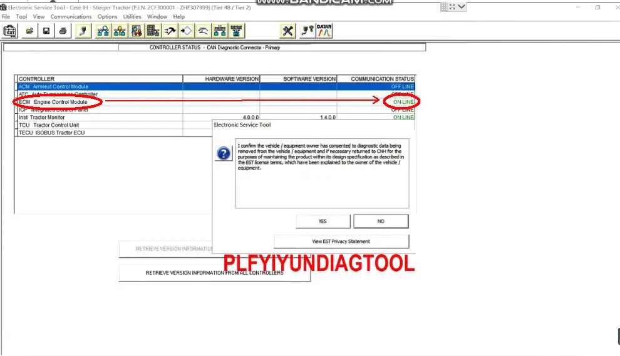Screen dimensions: 620x356
Task: Select the TECU ISOBUS Tractor ECU row
Action: click(x=115, y=133)
